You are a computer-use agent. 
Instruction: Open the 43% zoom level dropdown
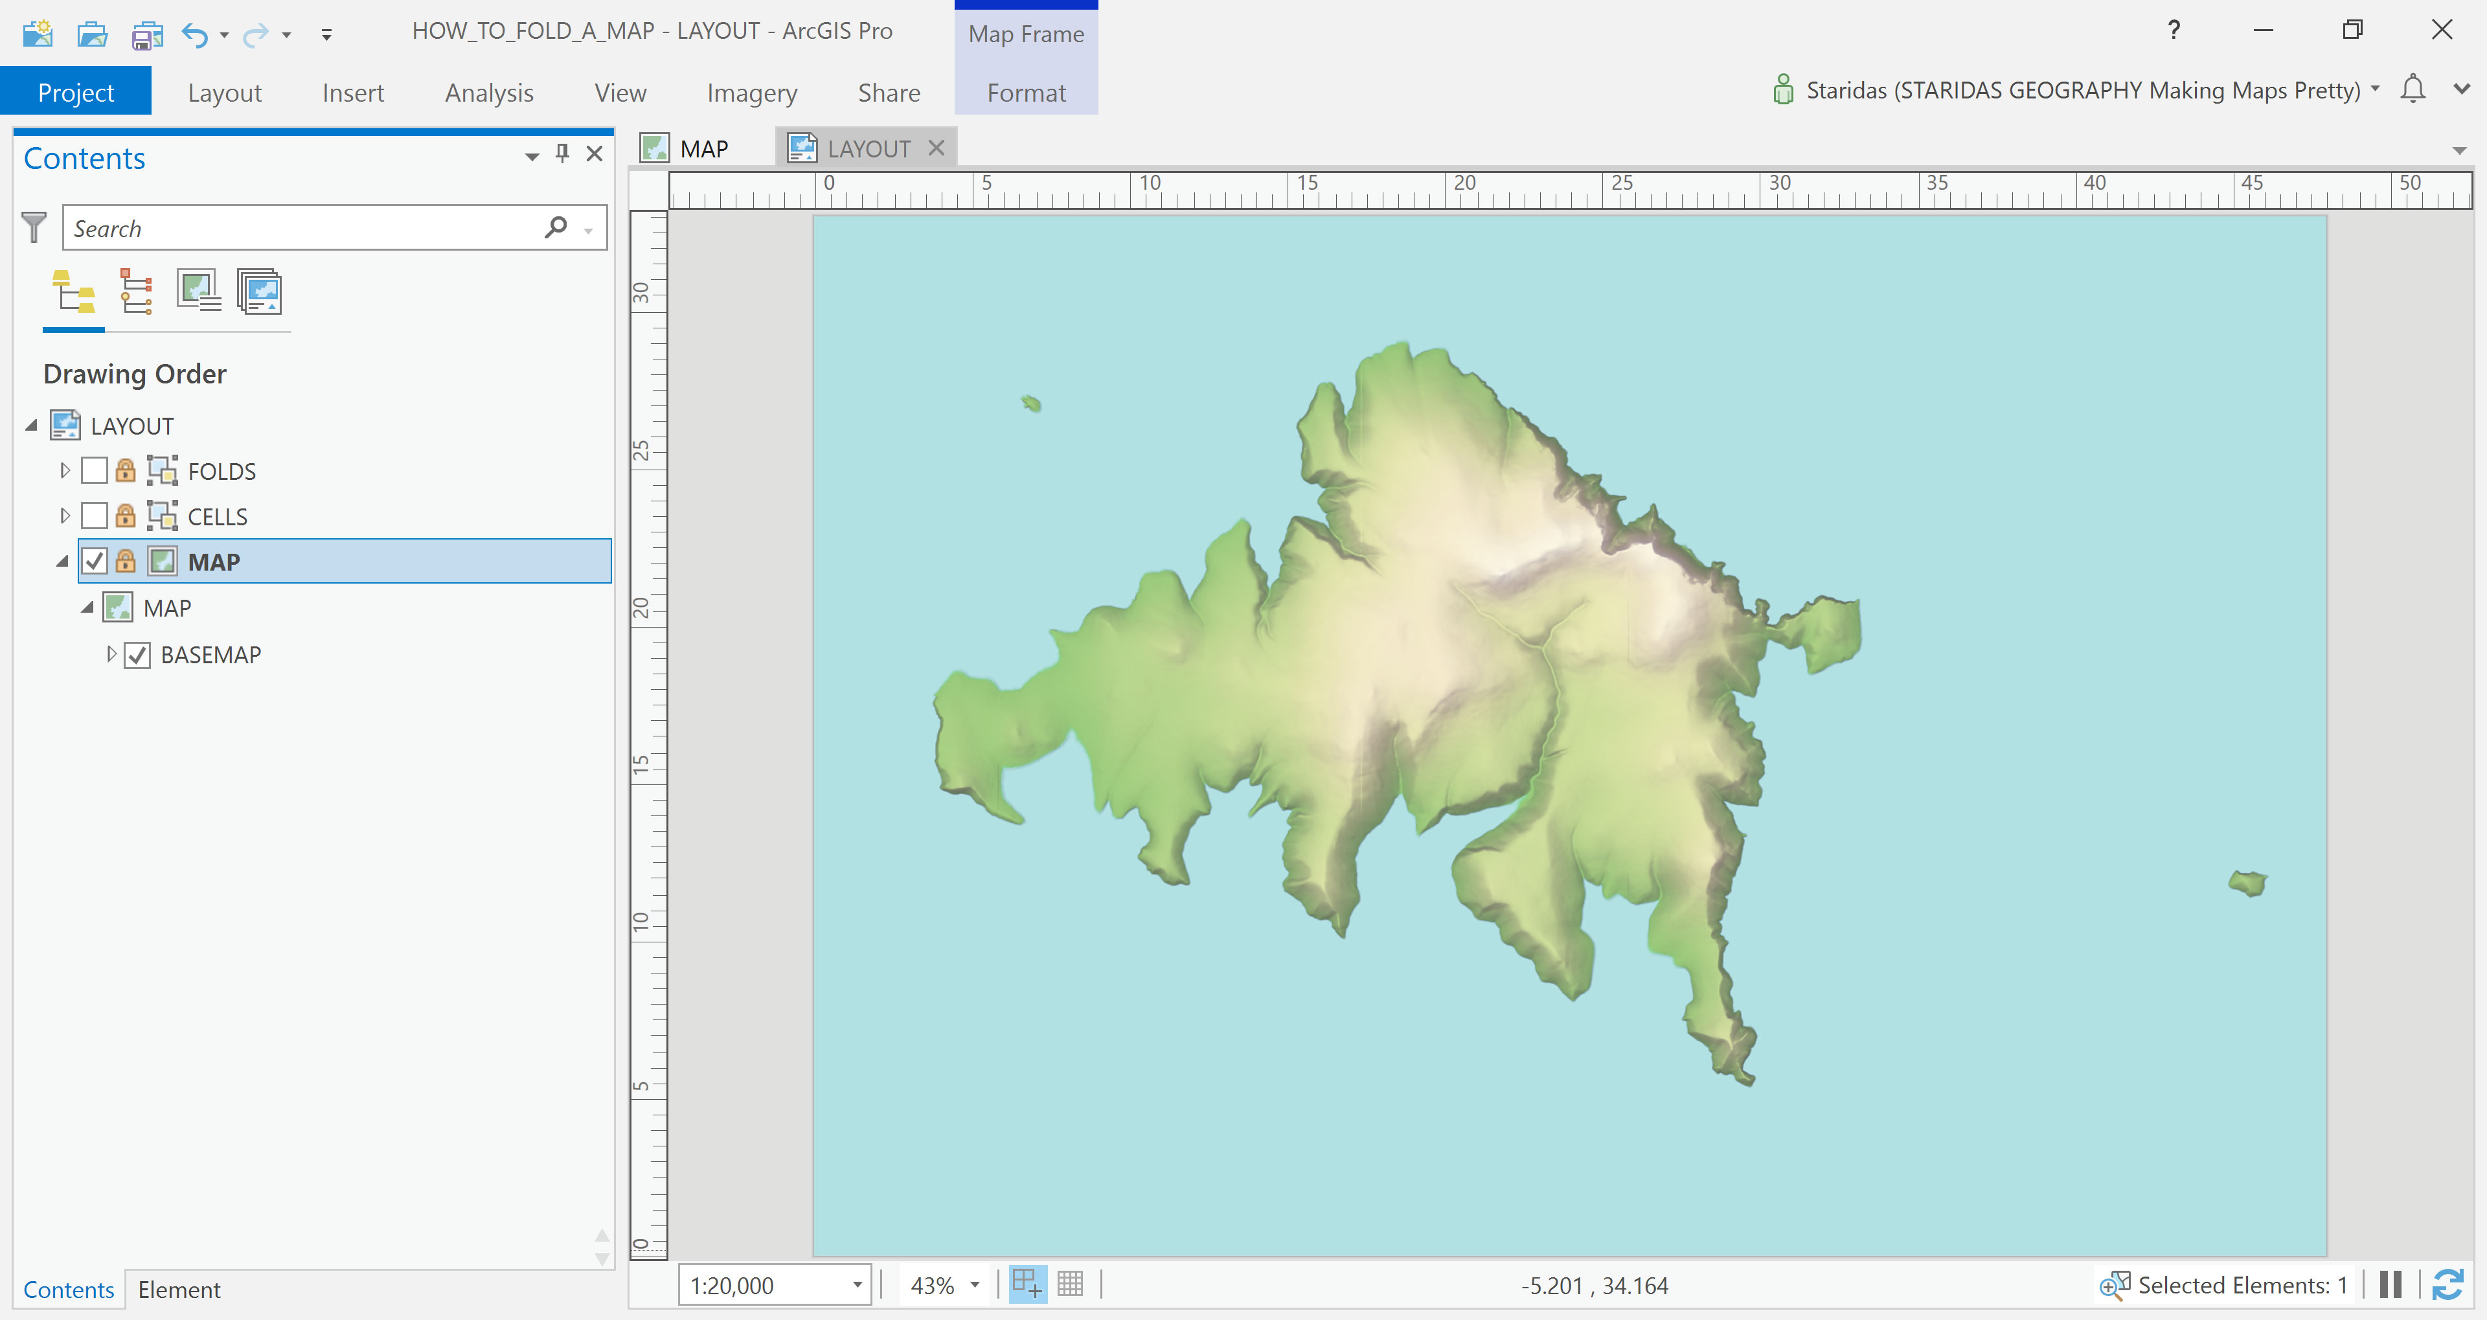(x=975, y=1284)
